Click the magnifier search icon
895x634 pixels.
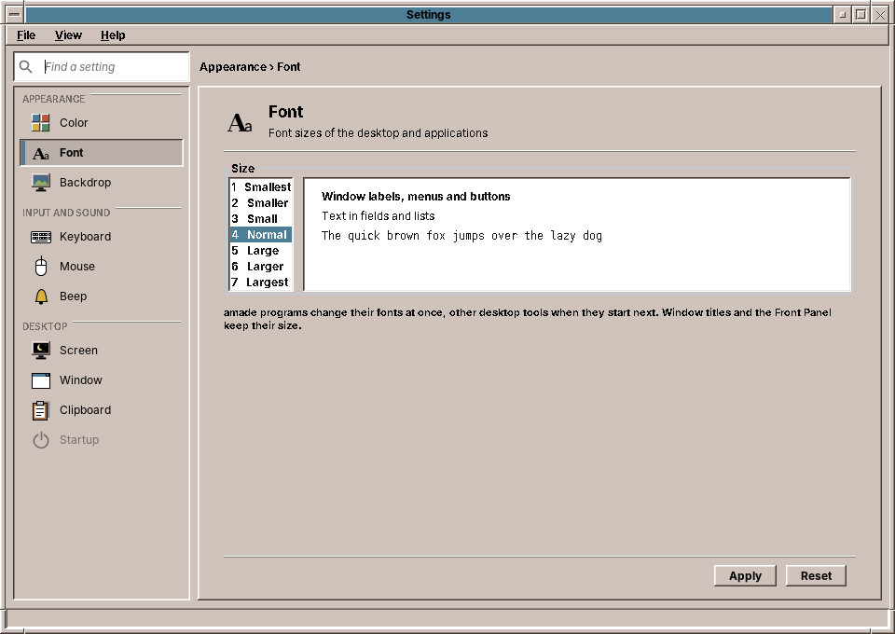[26, 67]
